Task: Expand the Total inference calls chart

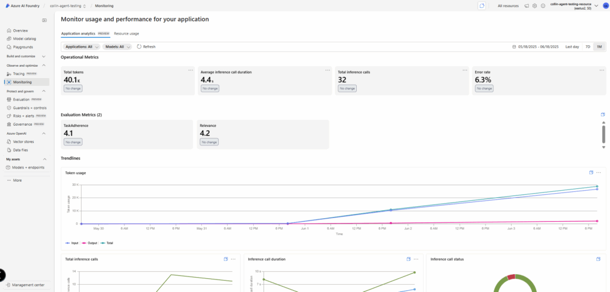Action: tap(226, 259)
